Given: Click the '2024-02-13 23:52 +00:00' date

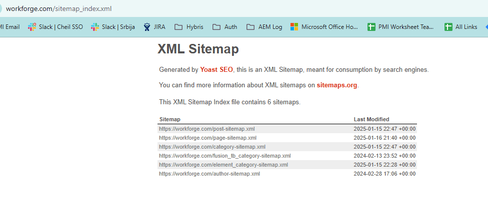Looking at the screenshot, I should (x=384, y=156).
